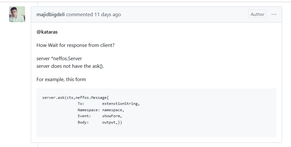Click the word "commented" in the header
This screenshot has width=291, height=147.
(80, 15)
